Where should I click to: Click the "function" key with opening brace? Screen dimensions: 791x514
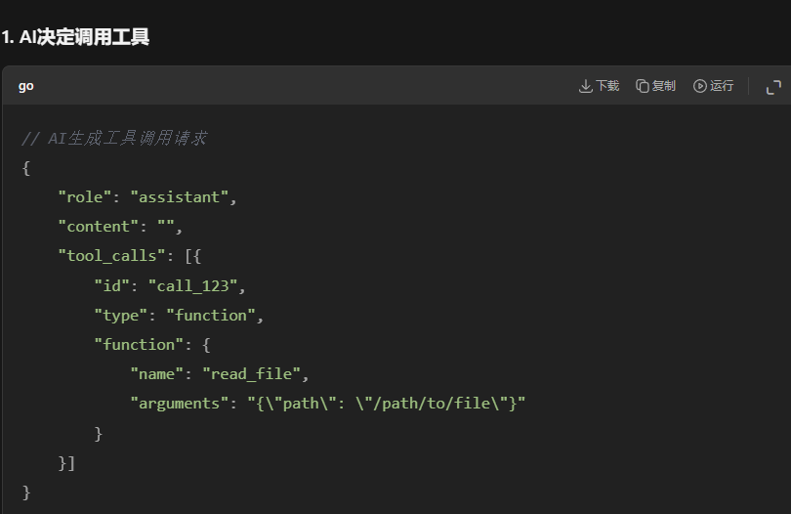151,345
